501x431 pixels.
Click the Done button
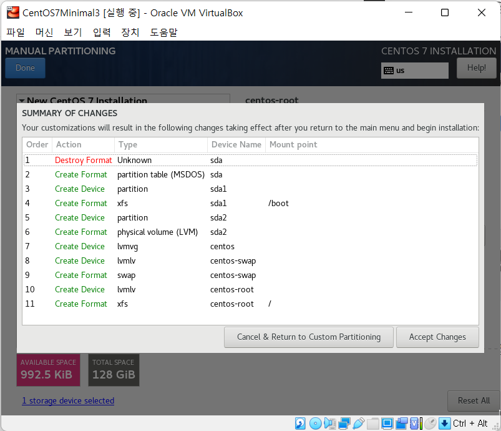(x=25, y=68)
